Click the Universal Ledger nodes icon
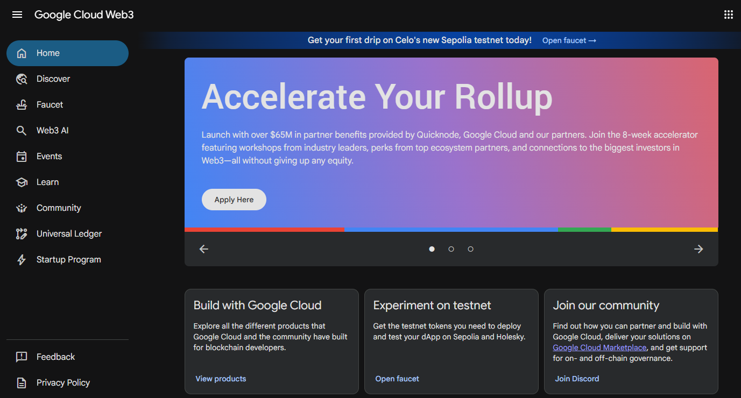Viewport: 741px width, 398px height. tap(22, 234)
